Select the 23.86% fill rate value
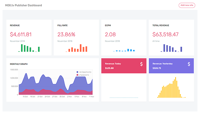The image size is (200, 114). tap(66, 34)
